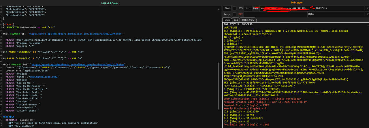
Task: Open the Log tab
Action: click(236, 20)
